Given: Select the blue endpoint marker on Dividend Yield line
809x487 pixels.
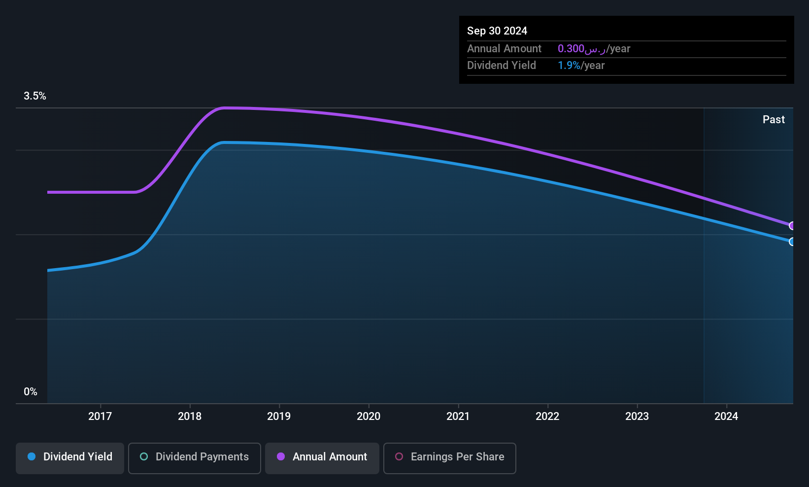Looking at the screenshot, I should [x=792, y=242].
